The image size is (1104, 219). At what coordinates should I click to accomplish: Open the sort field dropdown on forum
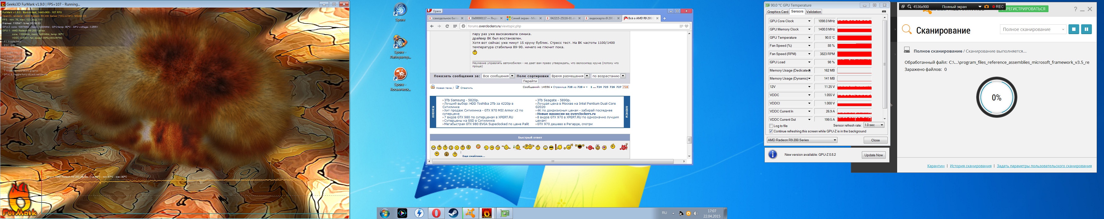570,76
